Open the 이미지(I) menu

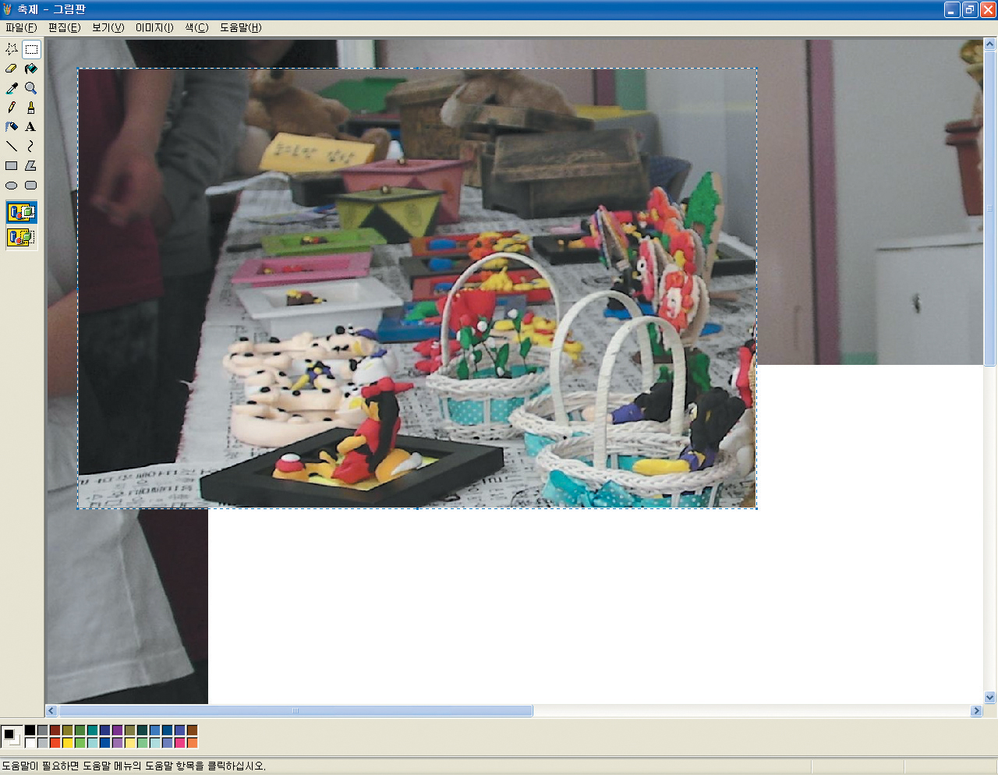[x=154, y=27]
